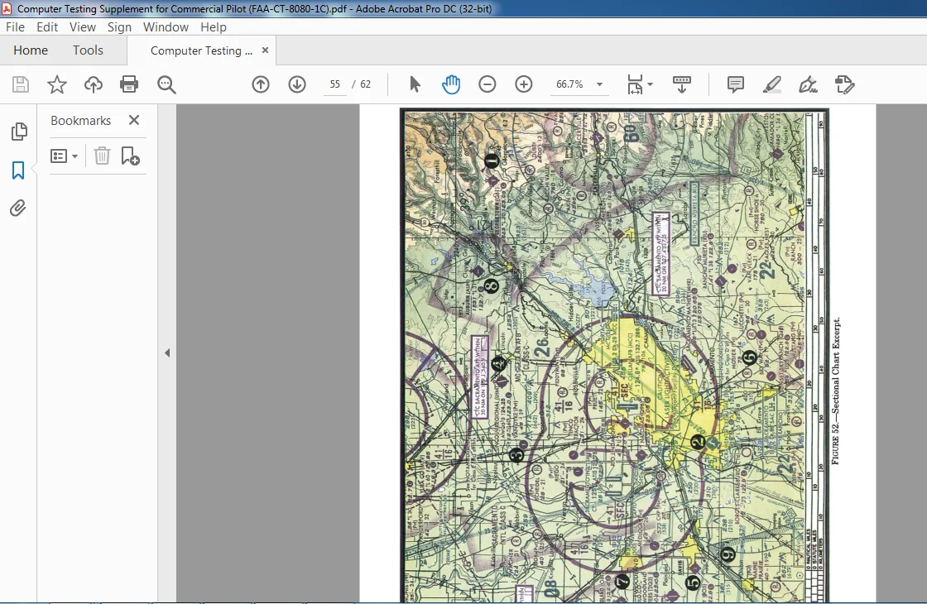Toggle the Bookmarks panel icon
The height and width of the screenshot is (604, 927).
[18, 170]
